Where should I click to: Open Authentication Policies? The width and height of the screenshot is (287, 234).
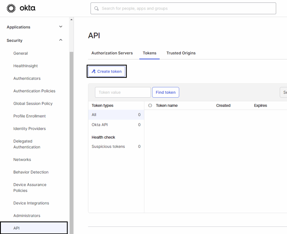34,91
